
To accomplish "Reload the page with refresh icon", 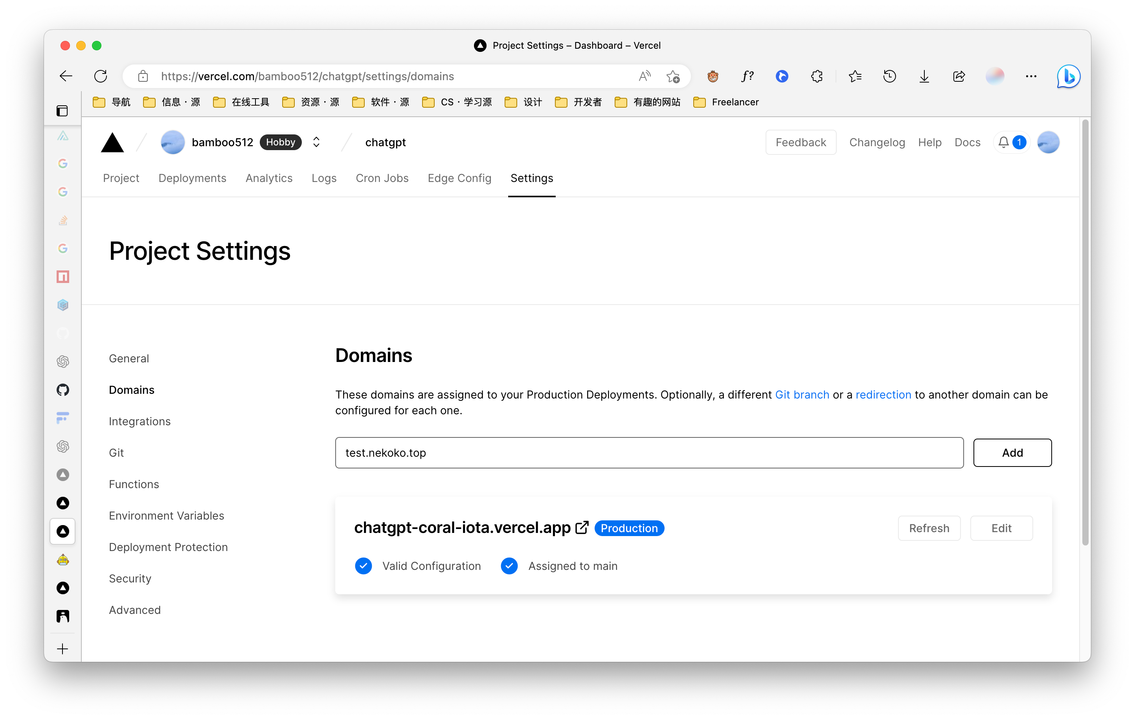I will 100,76.
